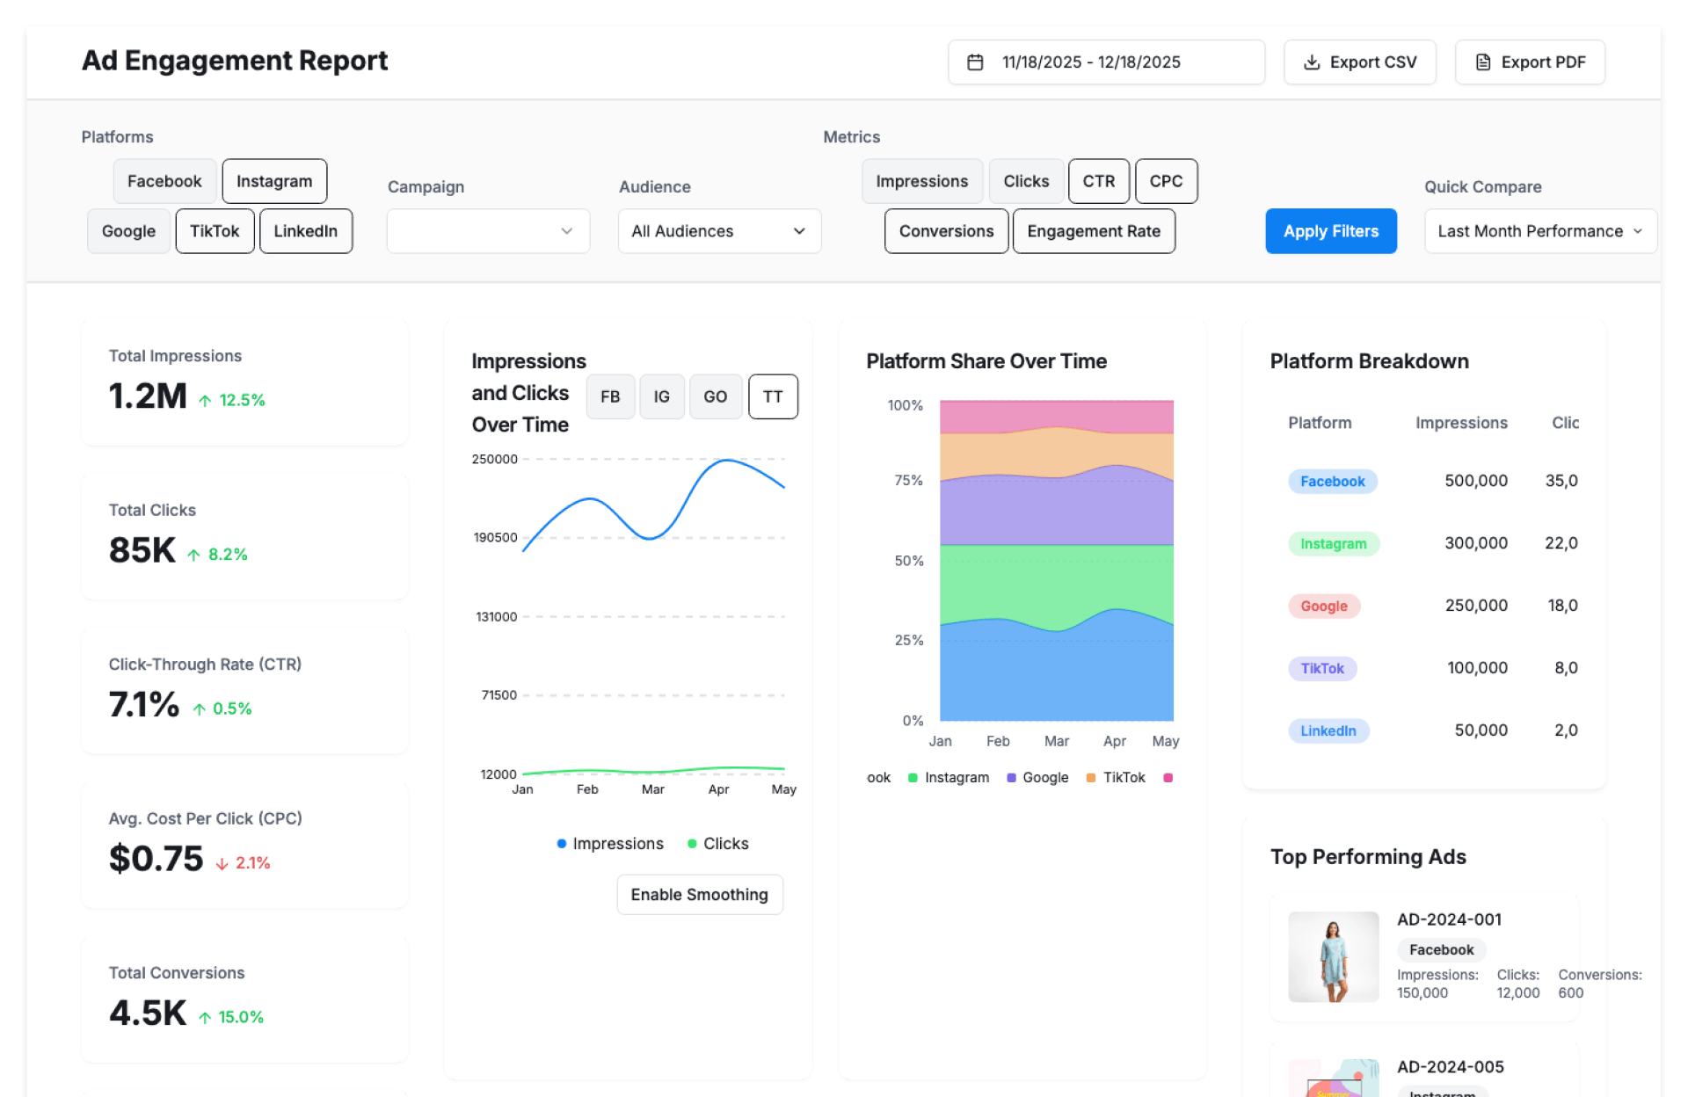The height and width of the screenshot is (1097, 1688).
Task: Toggle the Facebook platform filter
Action: pos(164,181)
